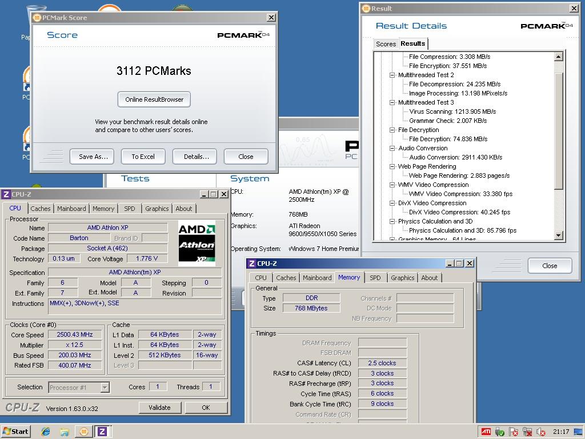
Task: Click Save As... in PCMark Score
Action: point(93,157)
